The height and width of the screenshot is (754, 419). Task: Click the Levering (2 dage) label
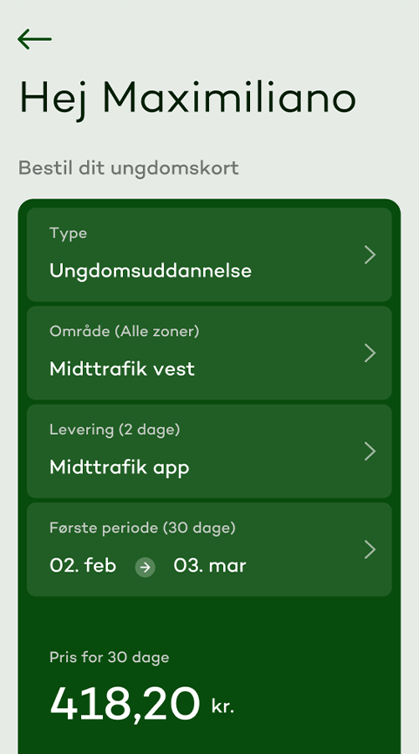(x=115, y=430)
